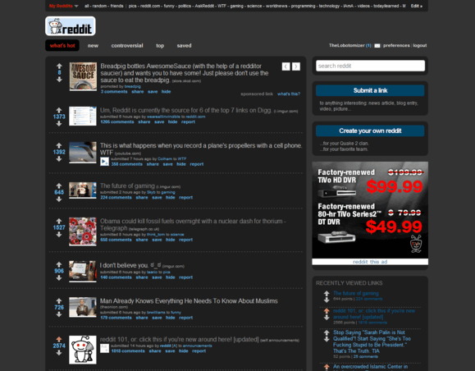Screen dimensions: 475x371
Task: Focus the search reddit input field
Action: (370, 66)
